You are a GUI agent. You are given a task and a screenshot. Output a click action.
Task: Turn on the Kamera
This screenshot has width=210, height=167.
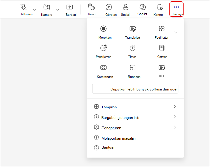click(47, 10)
